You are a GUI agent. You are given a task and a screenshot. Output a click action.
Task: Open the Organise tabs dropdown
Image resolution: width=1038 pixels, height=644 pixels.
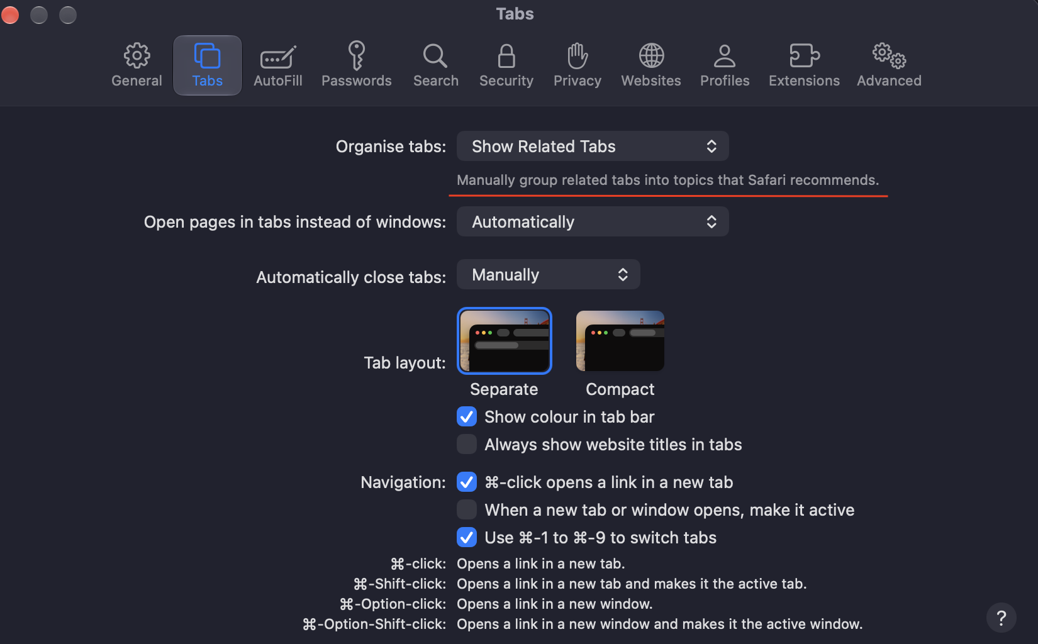coord(593,147)
